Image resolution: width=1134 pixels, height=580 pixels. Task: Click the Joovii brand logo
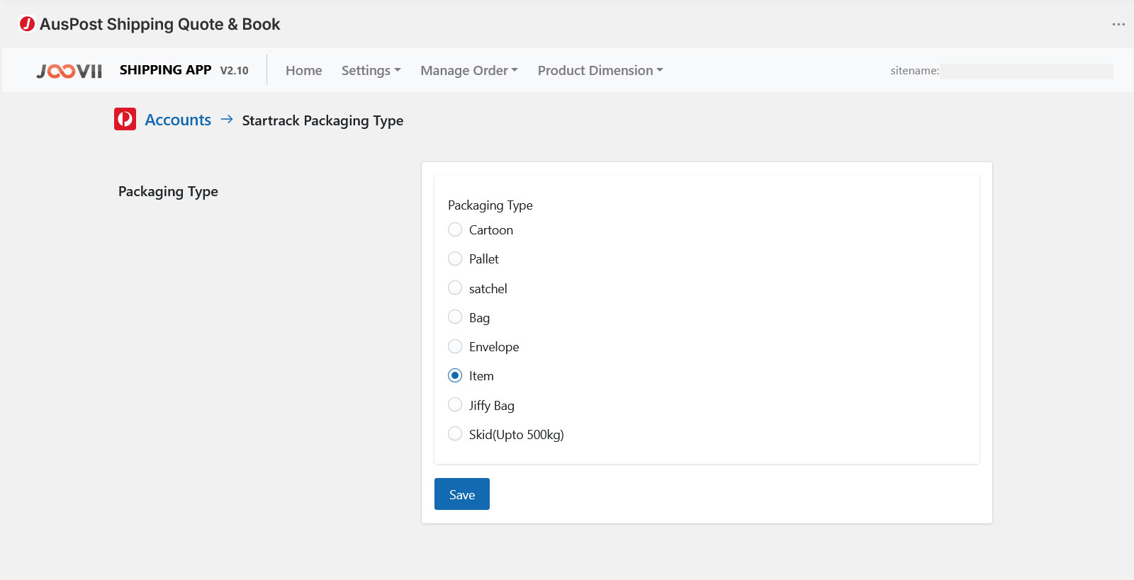pos(69,71)
